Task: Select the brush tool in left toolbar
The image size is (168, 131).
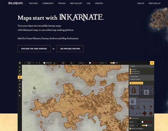Action: [x=20, y=74]
